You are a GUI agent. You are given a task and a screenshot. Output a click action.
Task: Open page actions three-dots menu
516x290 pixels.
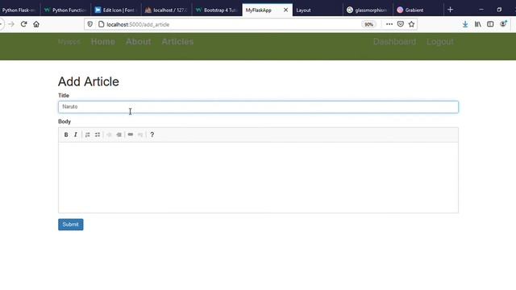point(389,24)
